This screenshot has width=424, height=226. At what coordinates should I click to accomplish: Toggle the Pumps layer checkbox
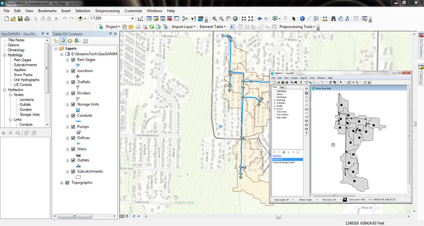click(73, 127)
